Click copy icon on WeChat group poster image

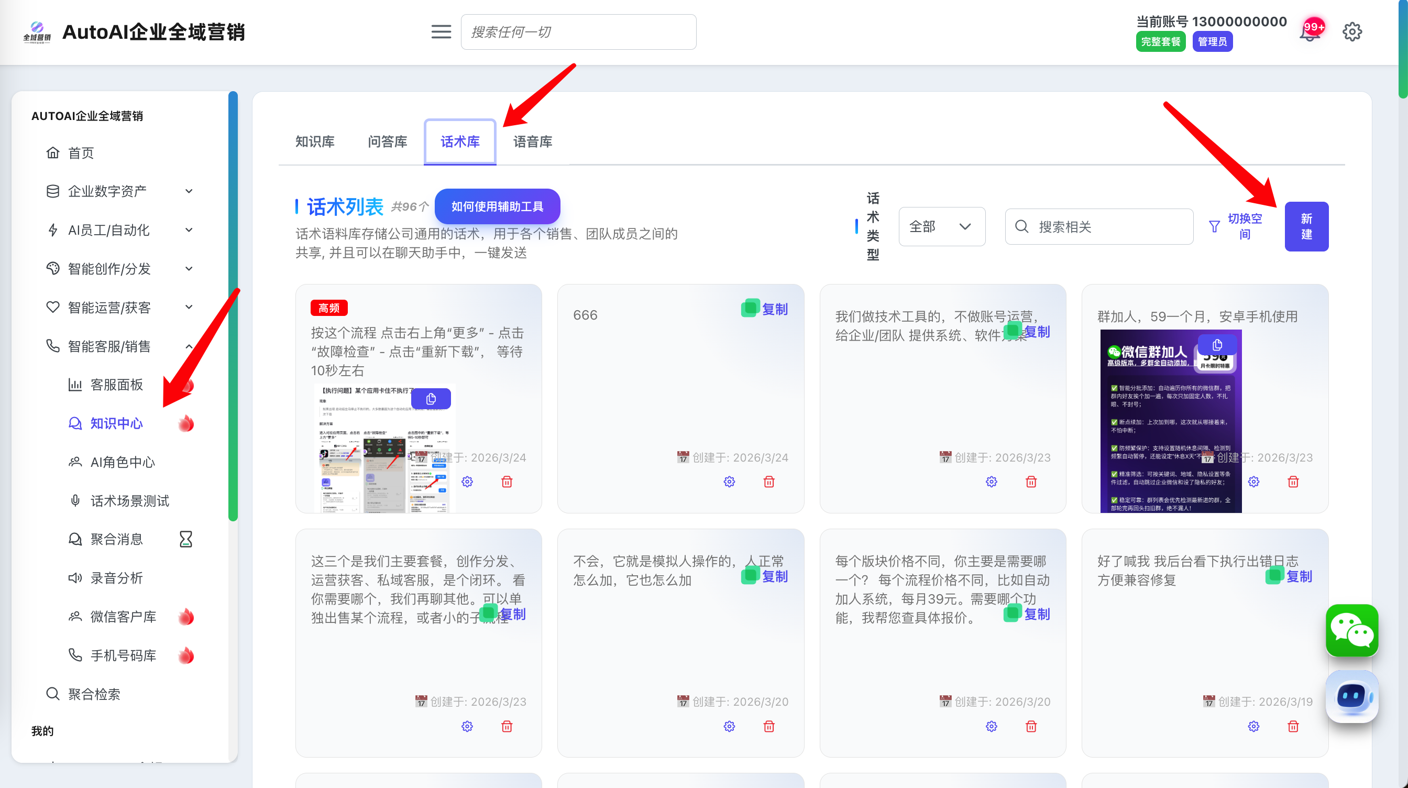[1217, 345]
